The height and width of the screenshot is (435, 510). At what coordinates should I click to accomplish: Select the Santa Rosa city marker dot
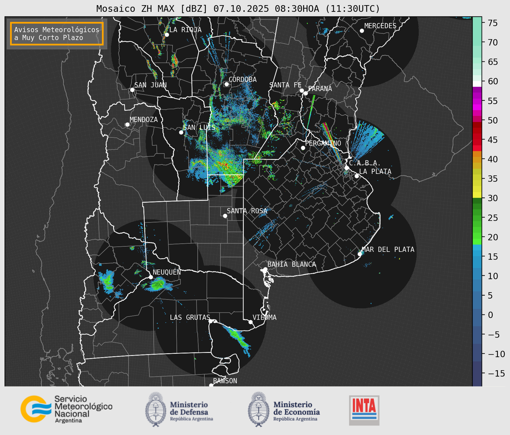tap(225, 216)
